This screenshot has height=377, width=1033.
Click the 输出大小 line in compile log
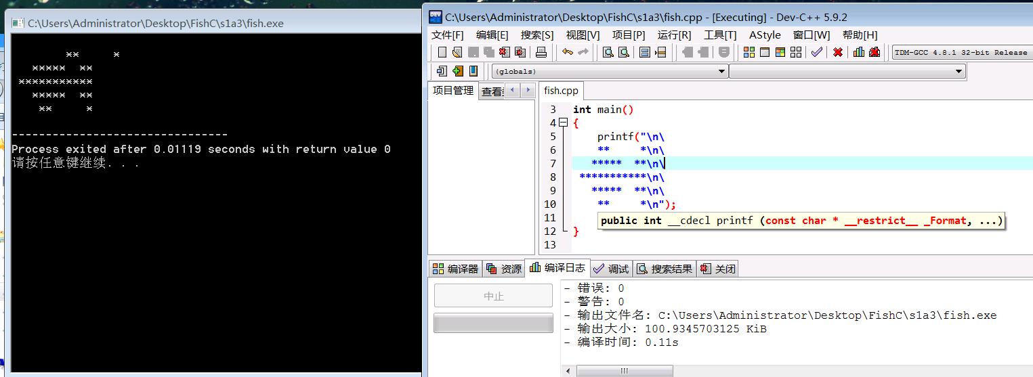(665, 329)
